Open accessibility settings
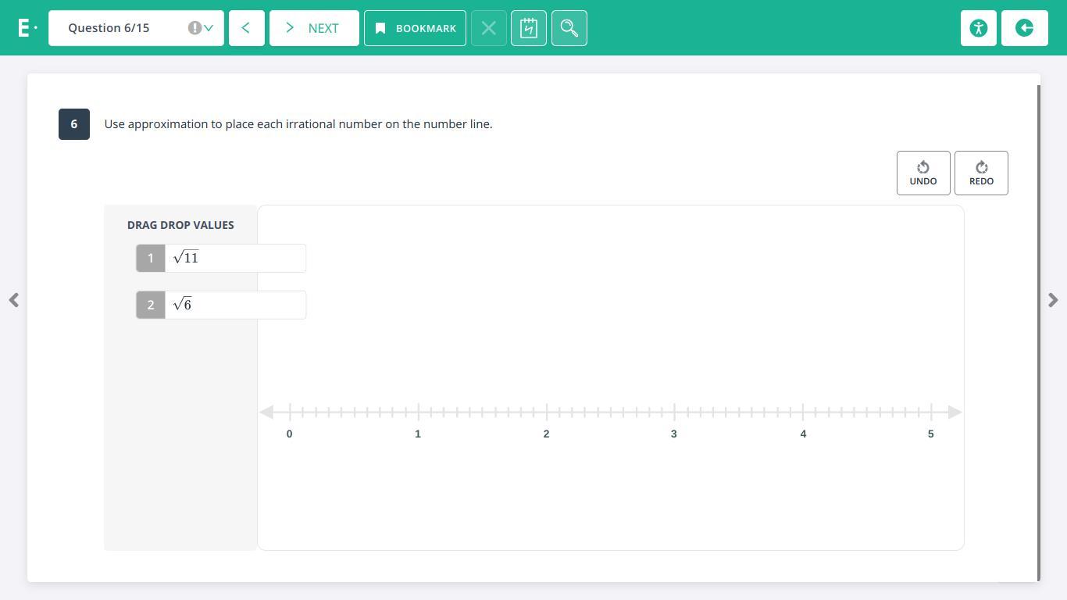This screenshot has height=600, width=1067. point(979,28)
